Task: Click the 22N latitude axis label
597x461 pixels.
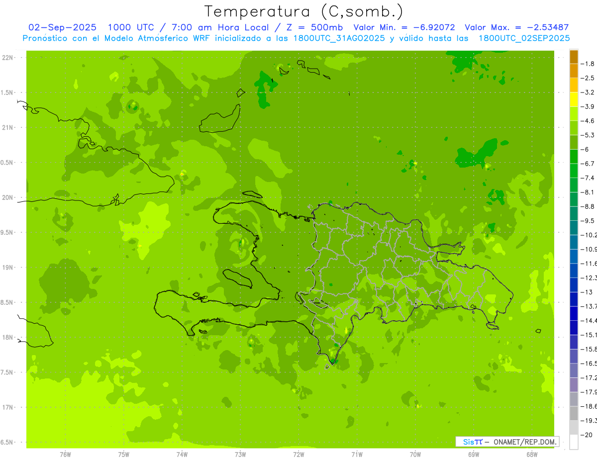Action: (8, 58)
